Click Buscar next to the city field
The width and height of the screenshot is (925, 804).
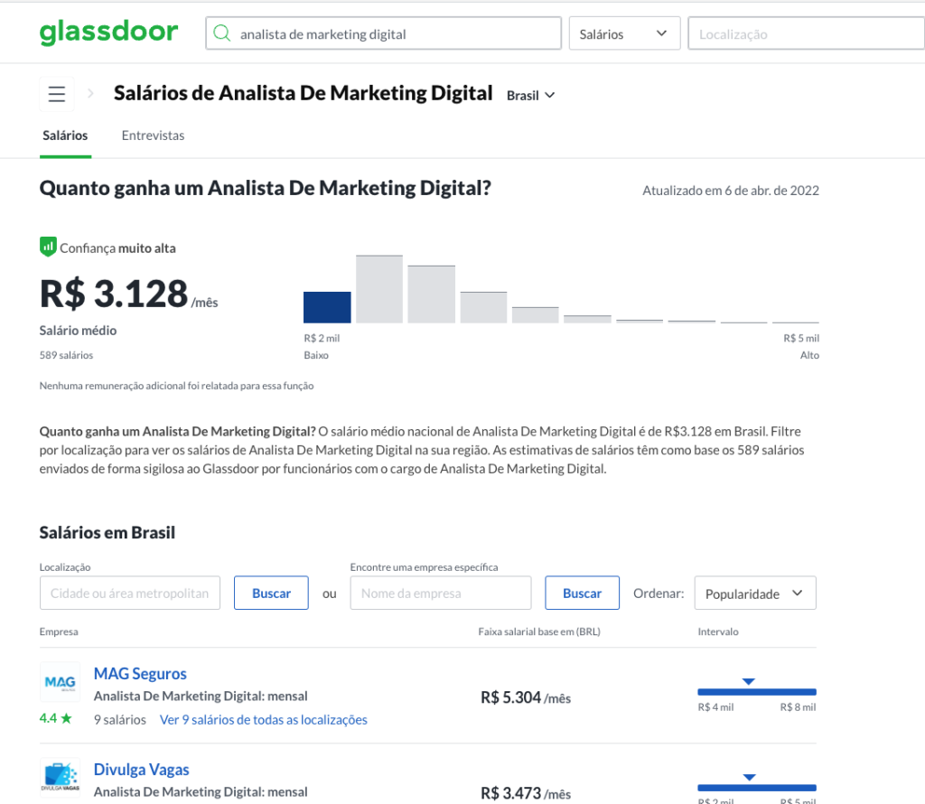(x=271, y=594)
